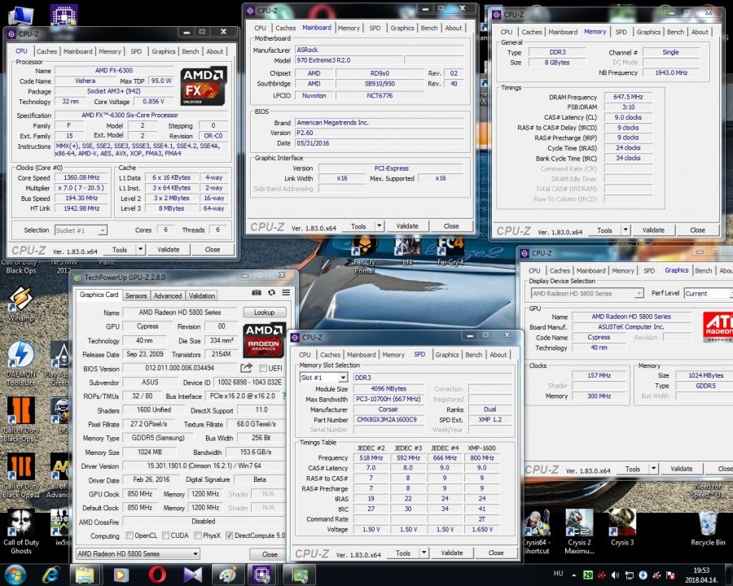Click the network tray icon

(630, 575)
